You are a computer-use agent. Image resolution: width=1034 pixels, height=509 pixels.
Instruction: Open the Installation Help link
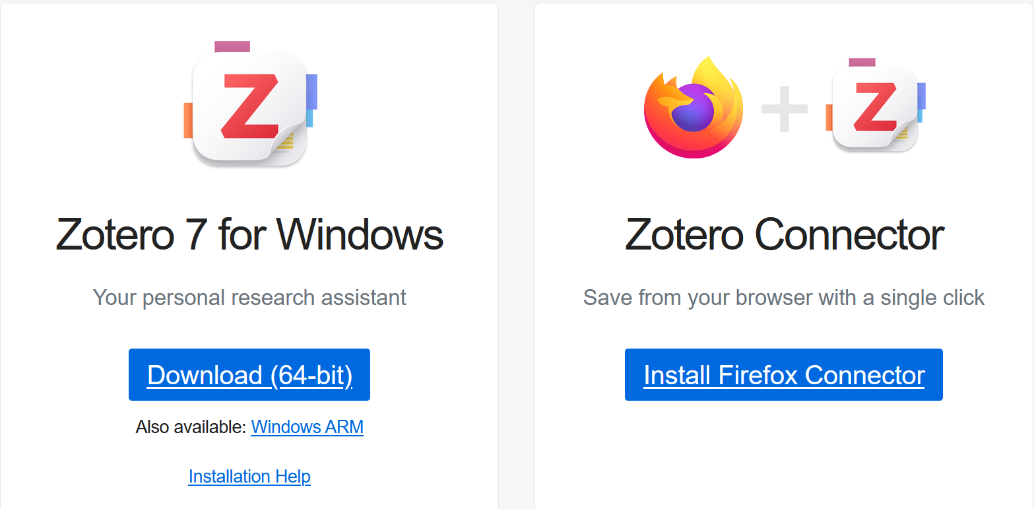(x=249, y=477)
